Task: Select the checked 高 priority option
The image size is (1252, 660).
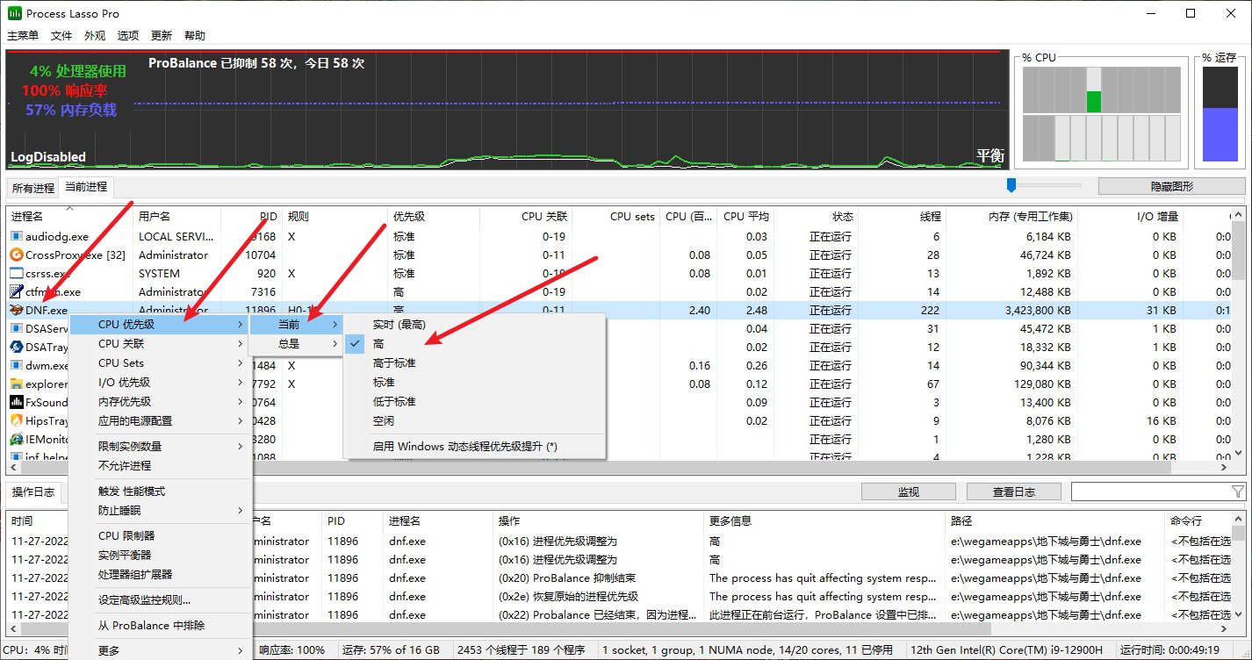Action: 474,344
